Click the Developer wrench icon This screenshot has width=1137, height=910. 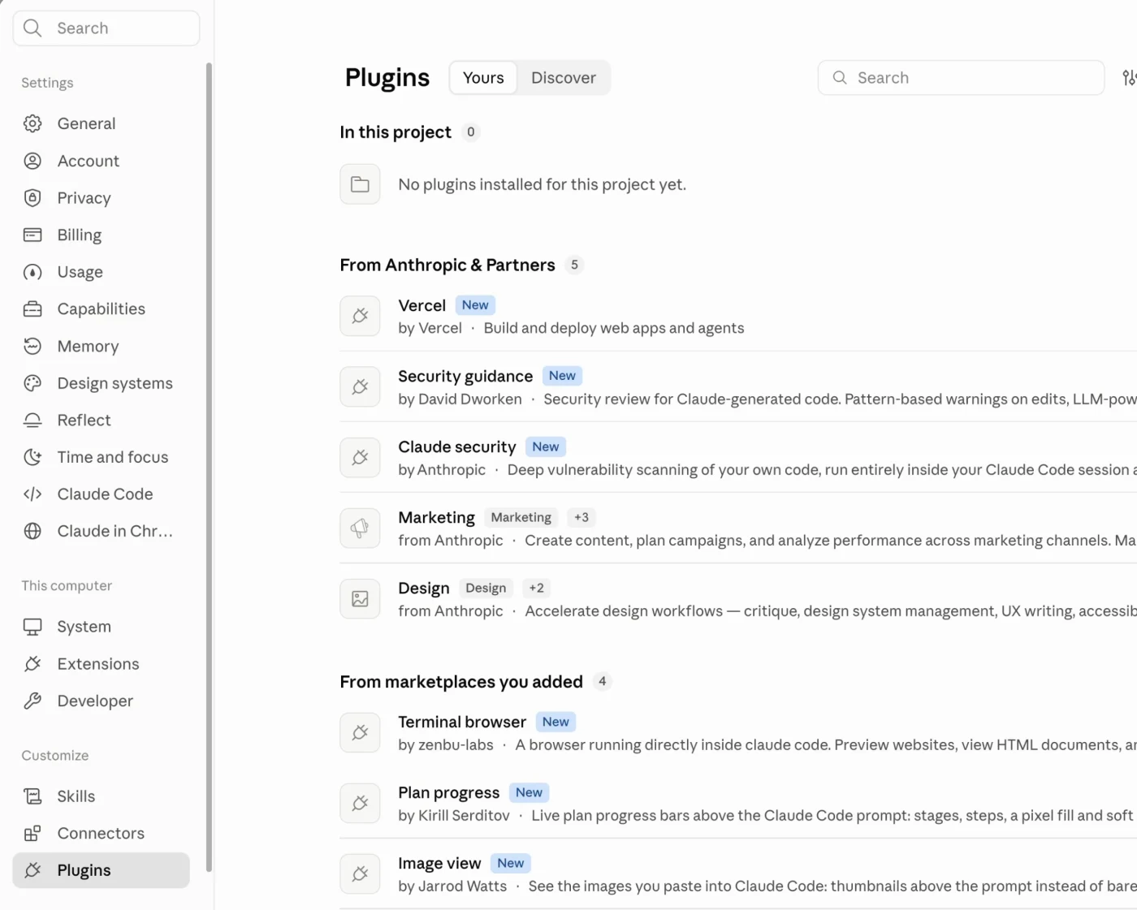(32, 701)
